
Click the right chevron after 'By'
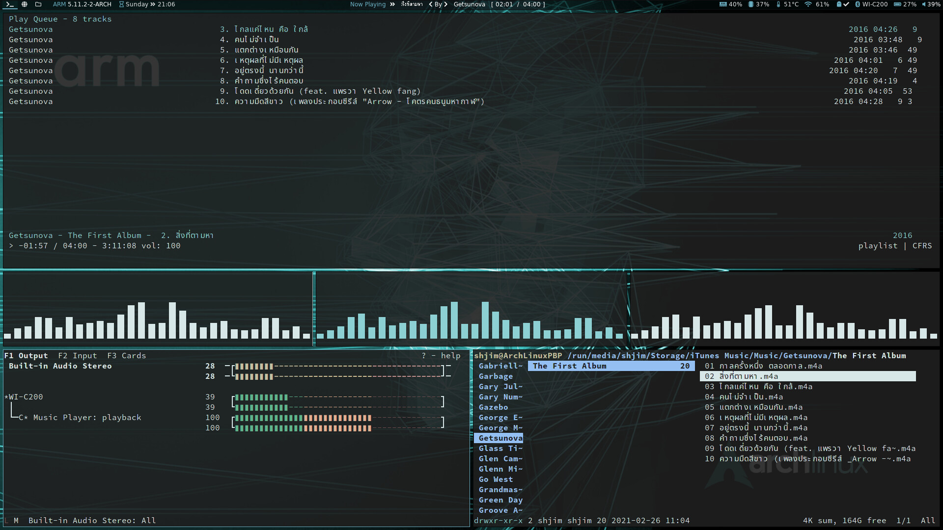pos(446,4)
